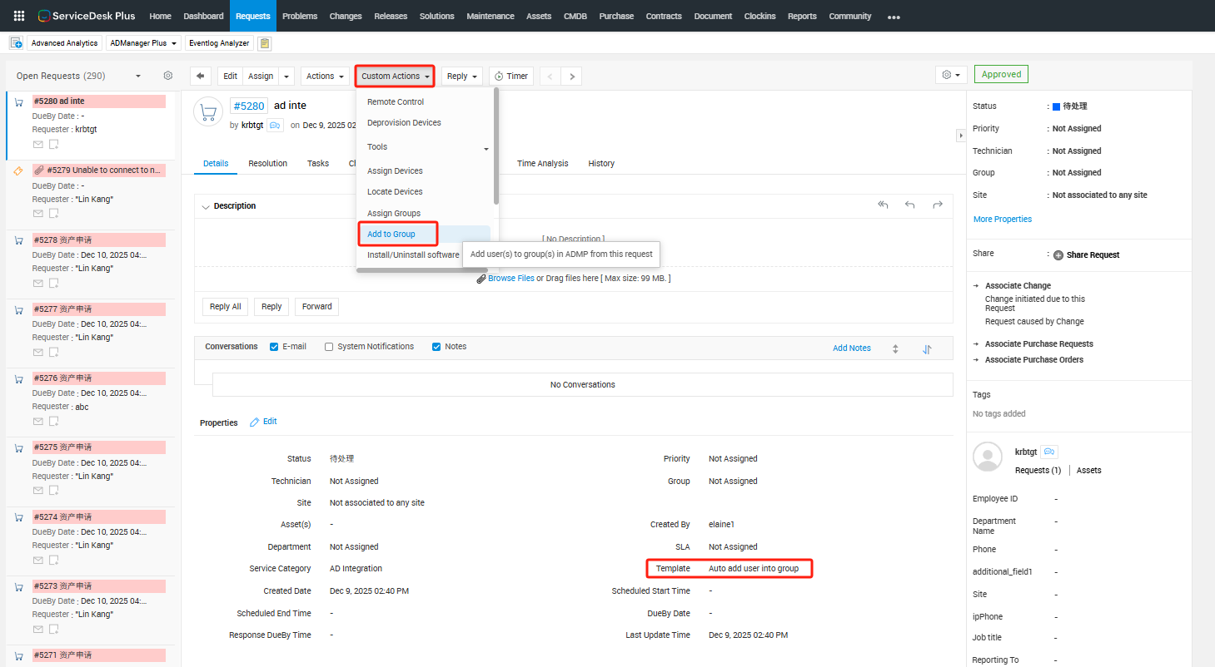Uncheck the E-mail conversations checkbox
The height and width of the screenshot is (667, 1215).
coord(274,347)
